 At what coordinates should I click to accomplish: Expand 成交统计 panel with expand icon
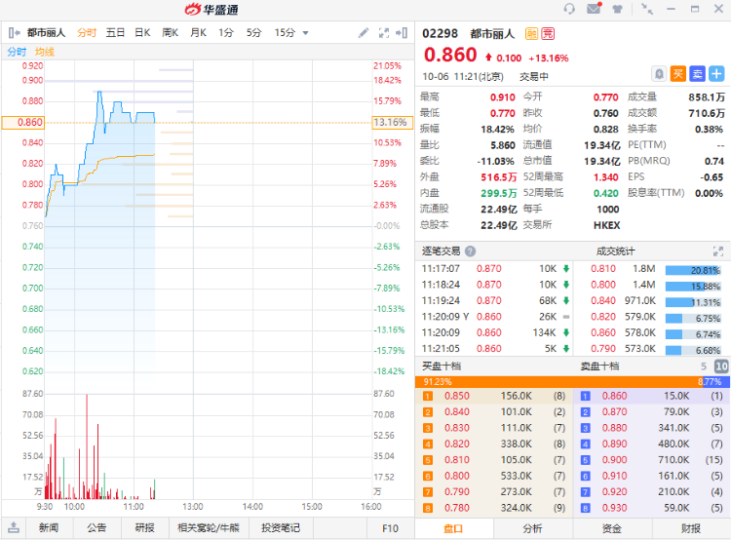click(x=718, y=251)
